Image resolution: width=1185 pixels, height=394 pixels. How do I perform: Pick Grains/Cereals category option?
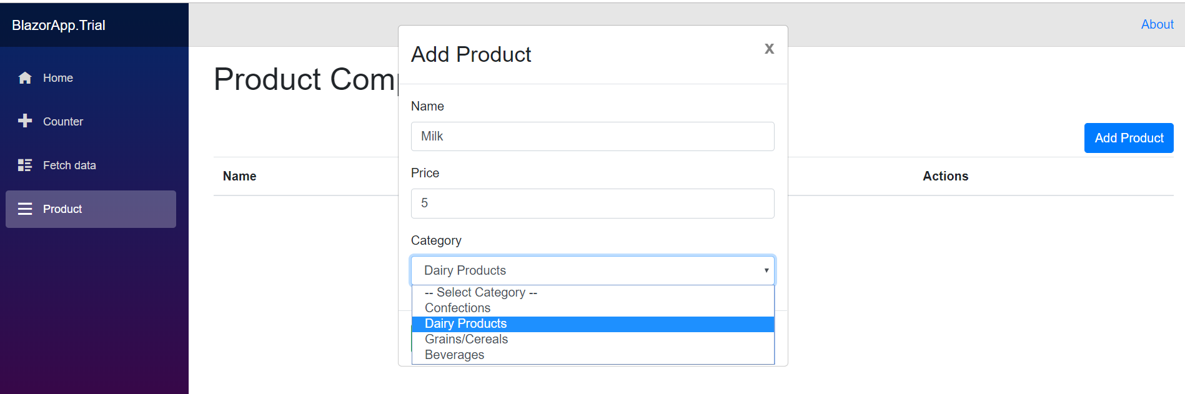pos(466,339)
